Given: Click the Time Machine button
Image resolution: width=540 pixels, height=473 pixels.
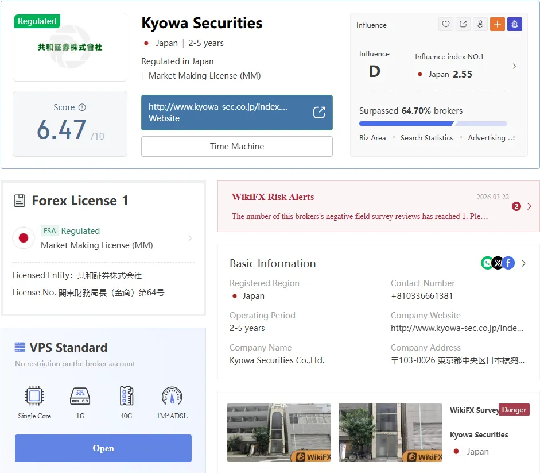Looking at the screenshot, I should (x=237, y=147).
